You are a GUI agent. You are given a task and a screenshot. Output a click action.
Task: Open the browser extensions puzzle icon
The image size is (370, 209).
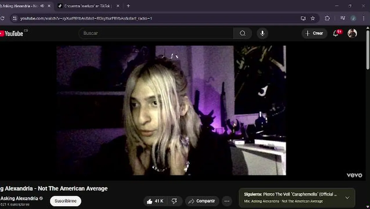(327, 18)
